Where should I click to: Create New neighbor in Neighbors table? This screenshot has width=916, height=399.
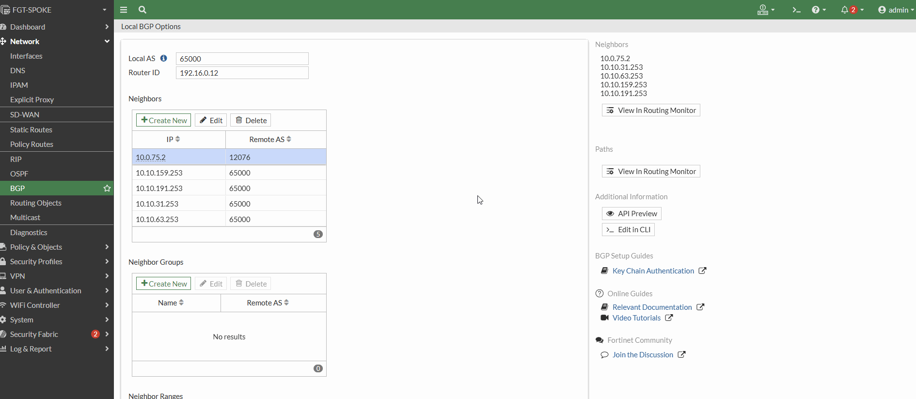pyautogui.click(x=164, y=120)
